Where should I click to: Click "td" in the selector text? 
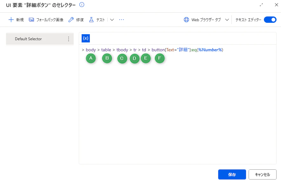(x=144, y=50)
